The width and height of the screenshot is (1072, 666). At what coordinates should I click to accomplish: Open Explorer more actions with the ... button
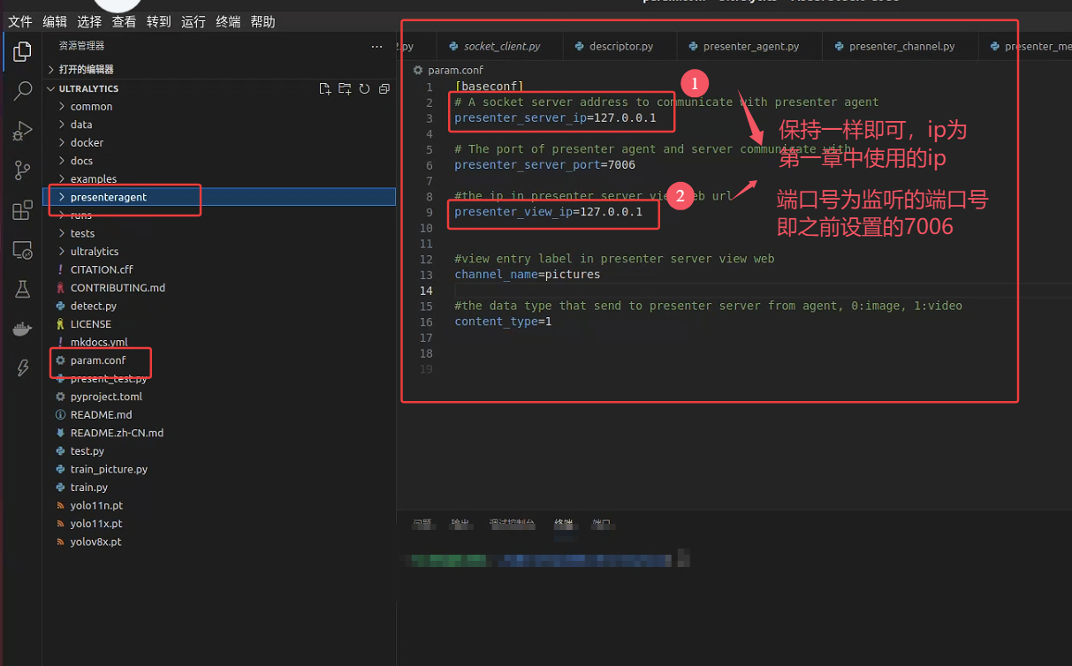pyautogui.click(x=376, y=46)
